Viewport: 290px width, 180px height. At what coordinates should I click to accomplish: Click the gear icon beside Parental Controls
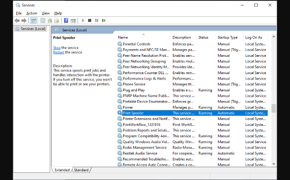coord(119,44)
